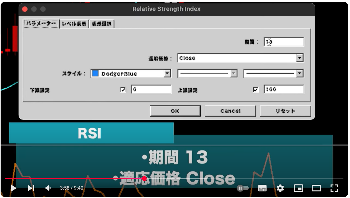350x198 pixels.
Task: Mute the video volume
Action: coord(48,188)
